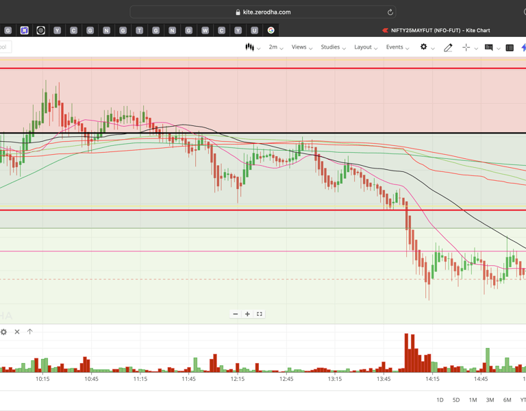
Task: Remove the volume study panel
Action: (x=17, y=332)
